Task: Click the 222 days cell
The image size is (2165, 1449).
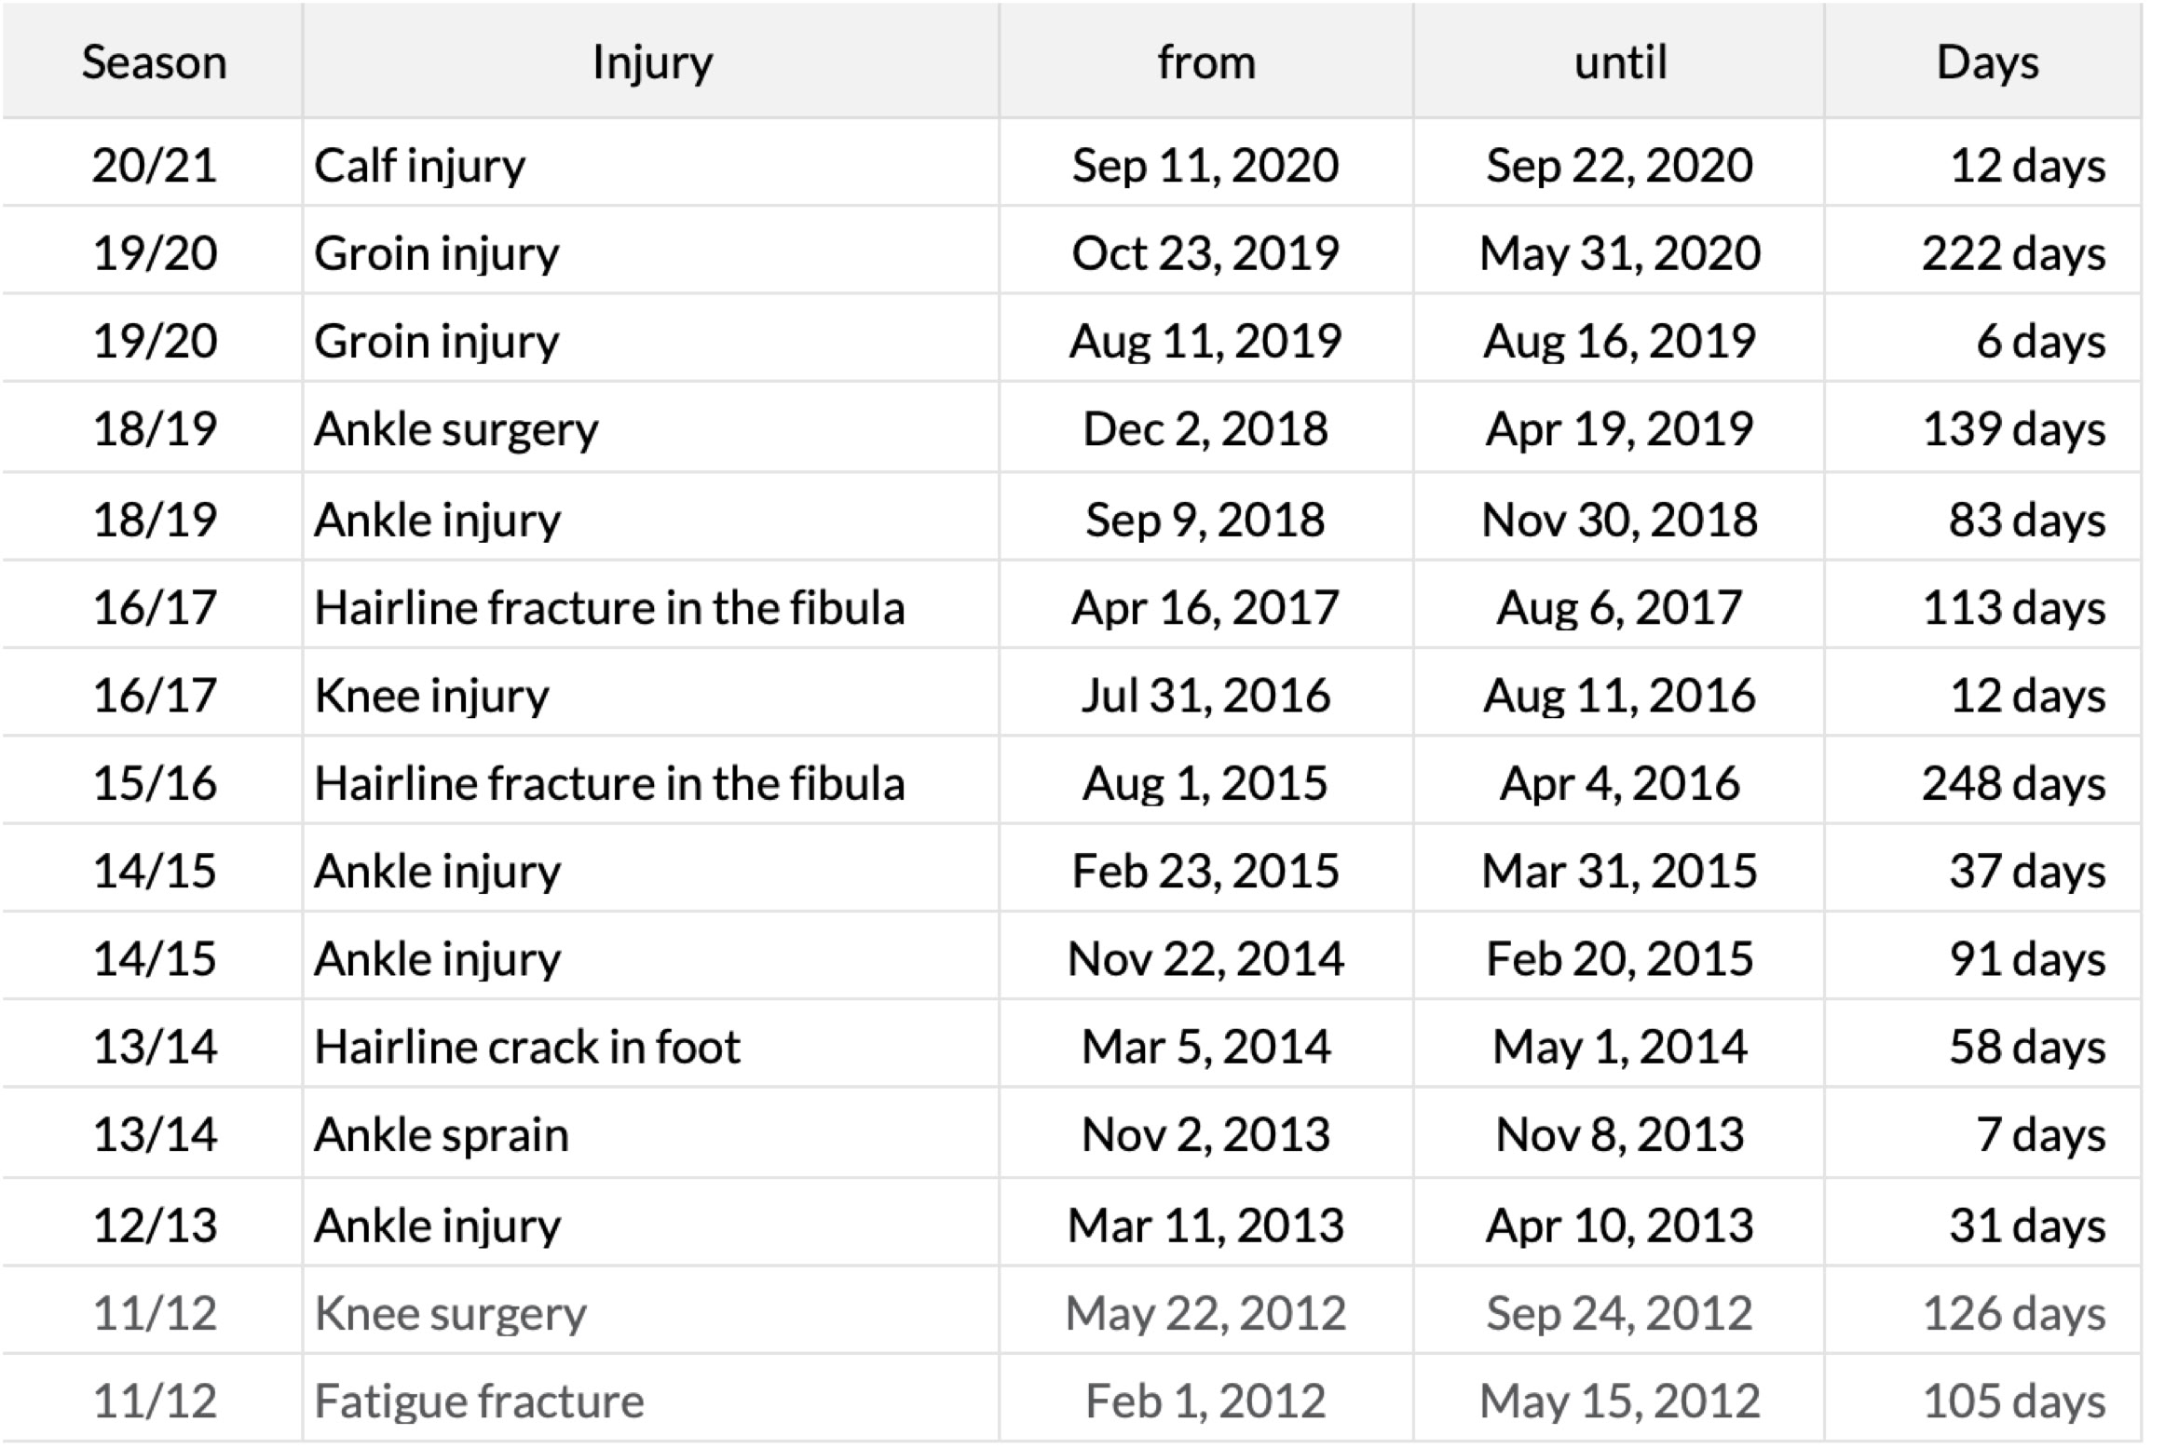Action: pyautogui.click(x=2013, y=253)
